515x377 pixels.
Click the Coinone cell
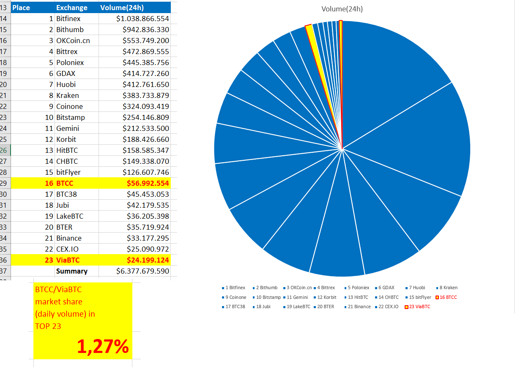77,106
